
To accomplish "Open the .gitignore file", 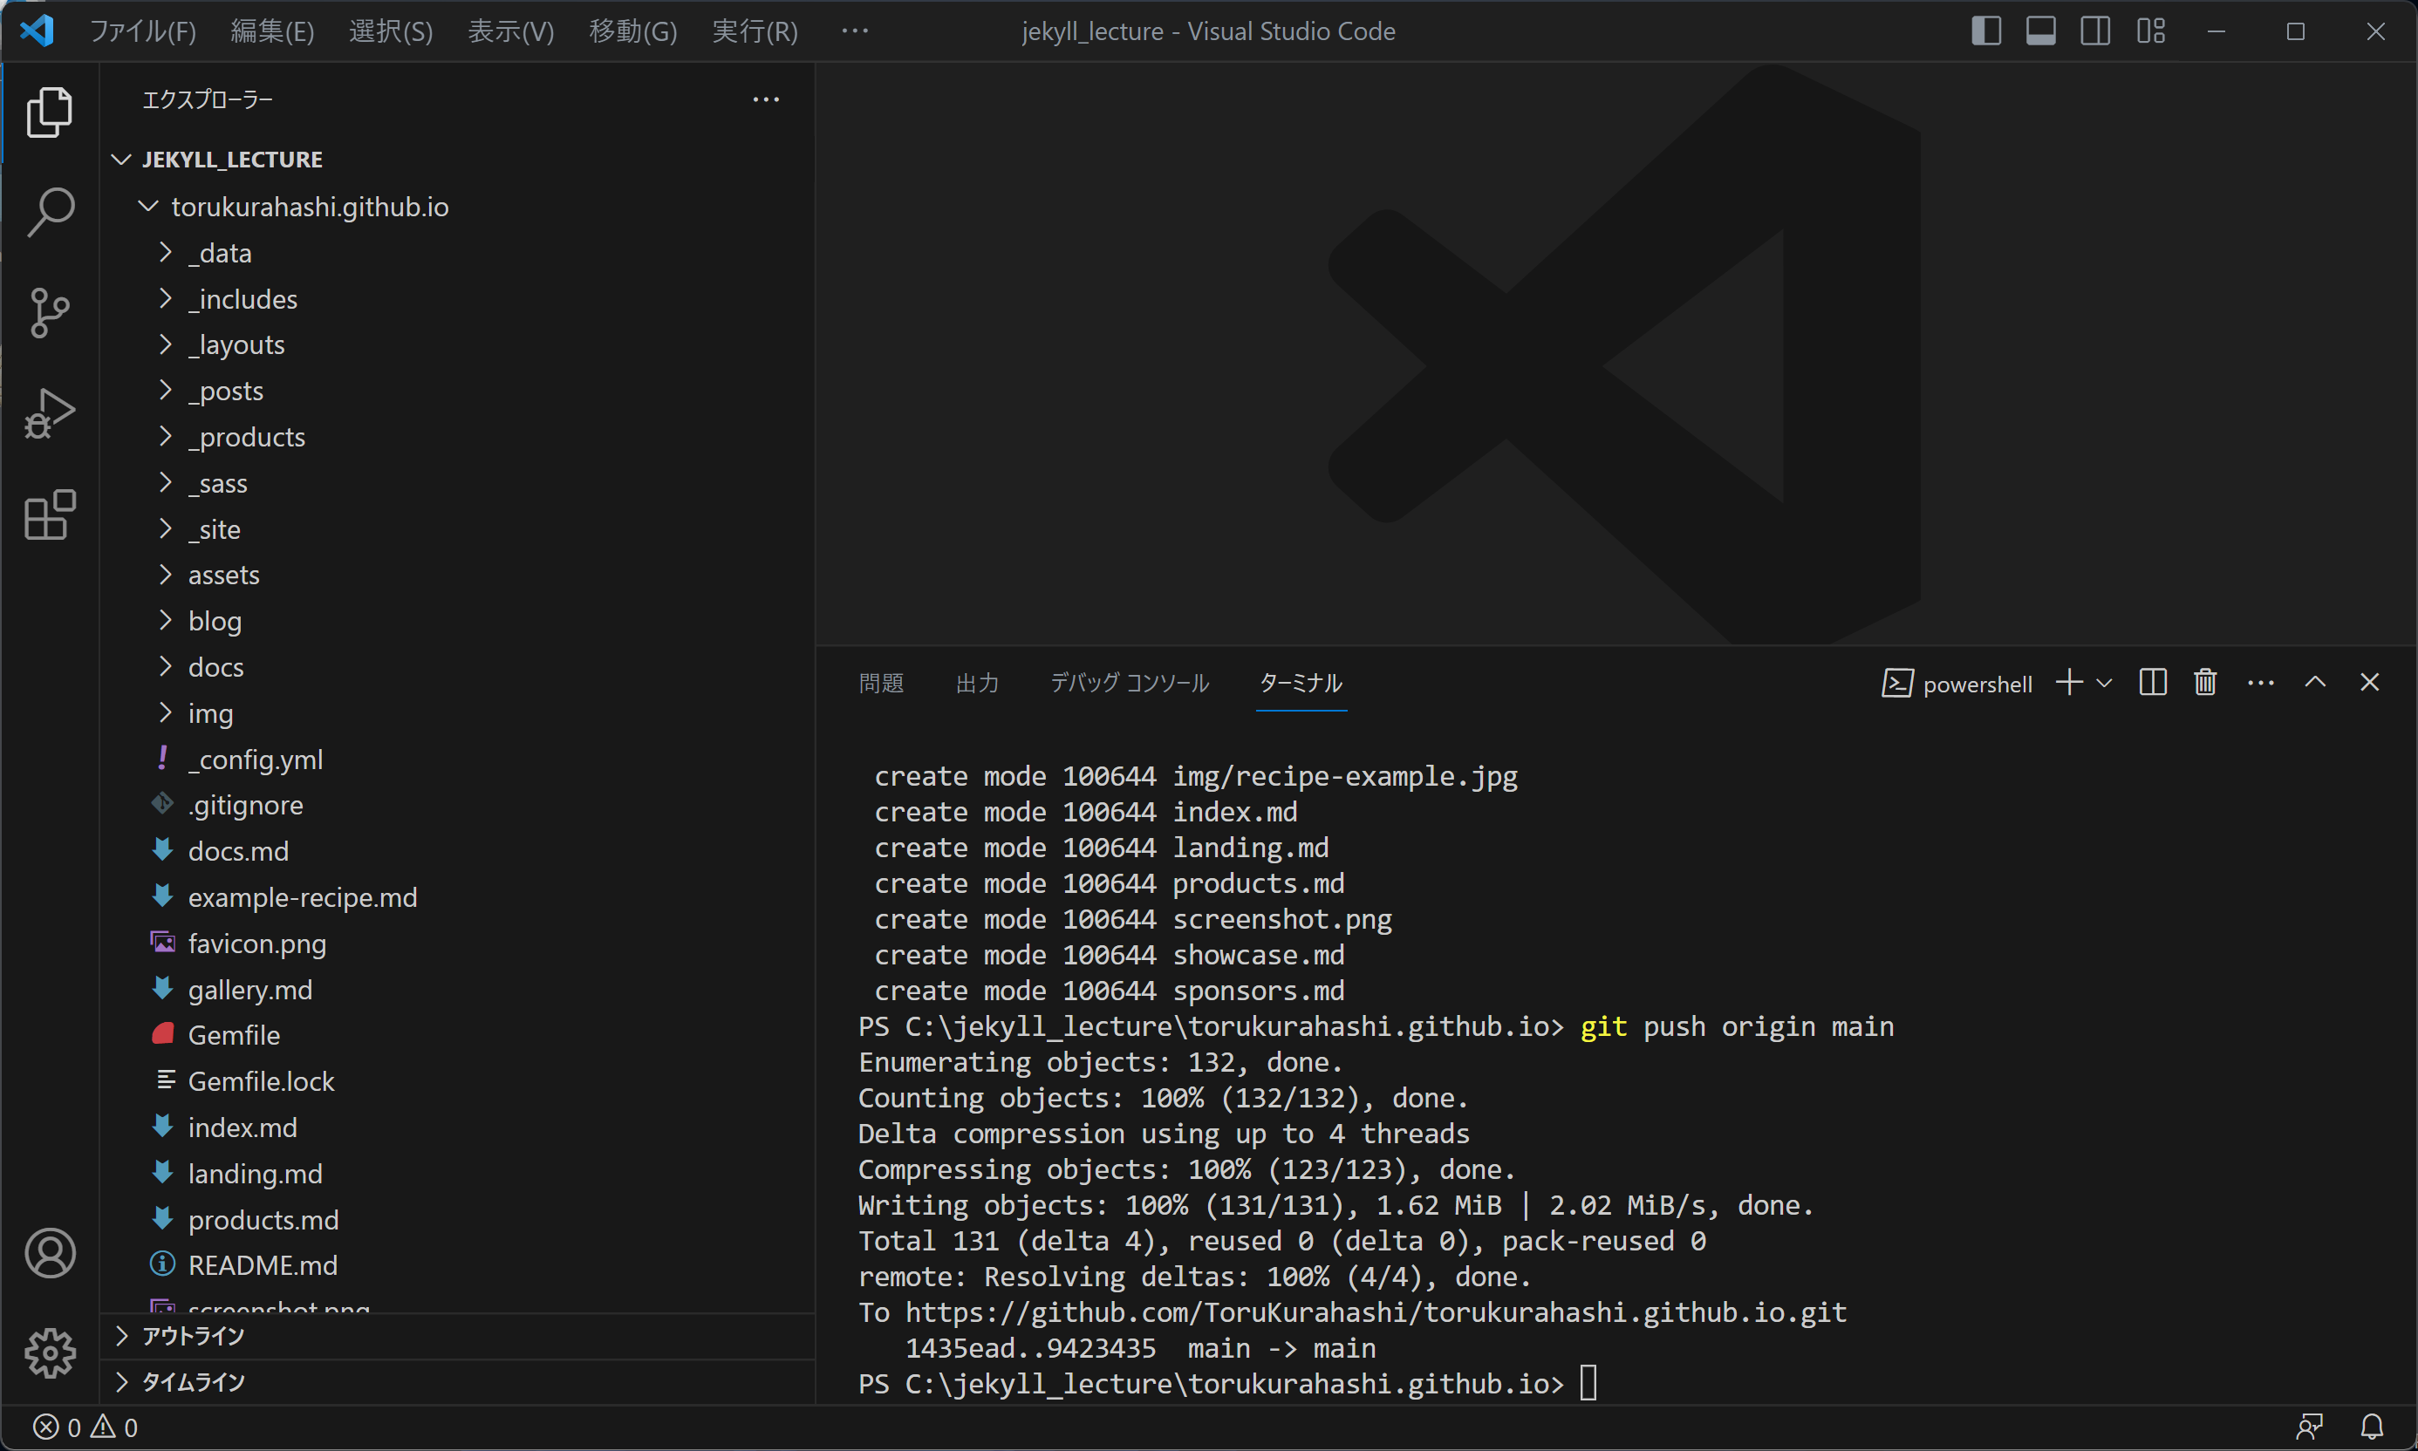I will pos(458,805).
